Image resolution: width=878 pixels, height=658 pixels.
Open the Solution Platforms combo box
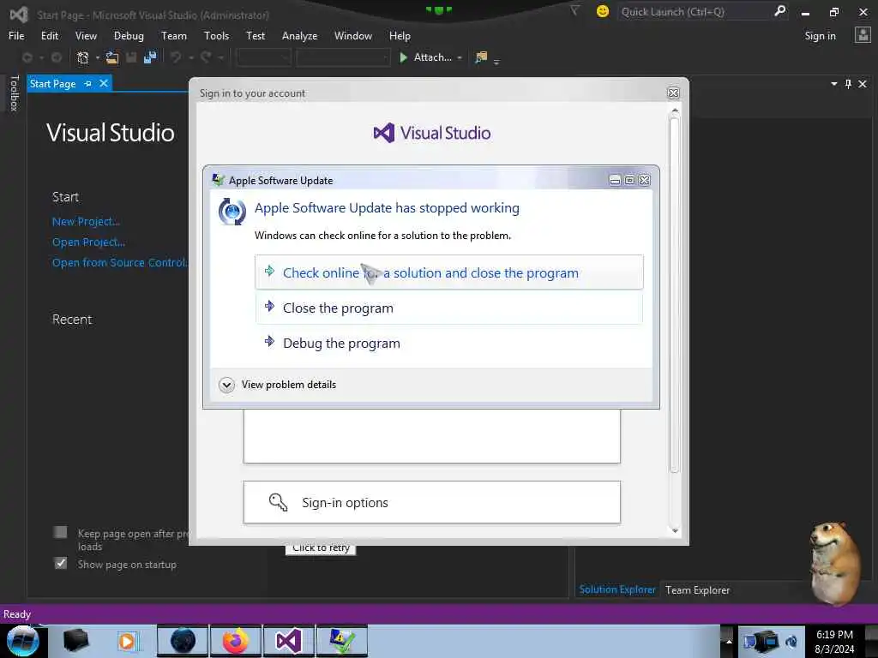coord(343,57)
